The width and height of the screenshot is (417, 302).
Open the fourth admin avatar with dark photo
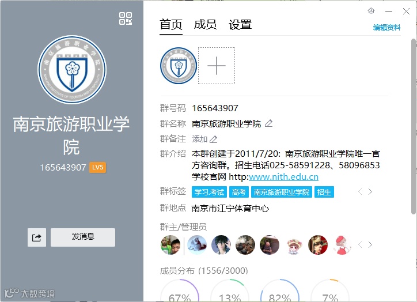click(x=245, y=245)
